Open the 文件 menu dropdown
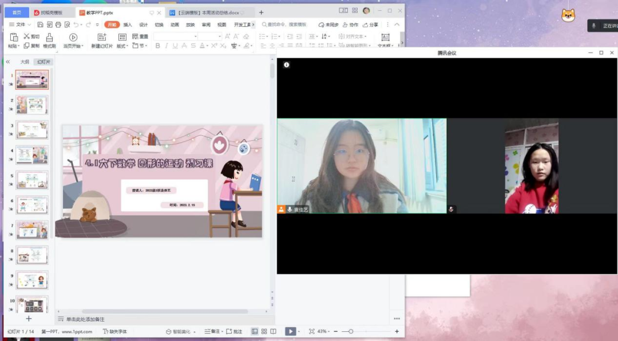This screenshot has width=618, height=341. tap(20, 25)
